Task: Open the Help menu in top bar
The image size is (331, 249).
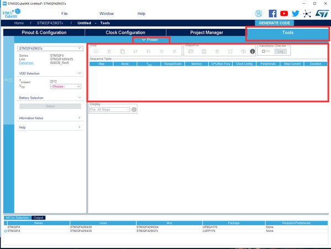Action: tap(141, 13)
